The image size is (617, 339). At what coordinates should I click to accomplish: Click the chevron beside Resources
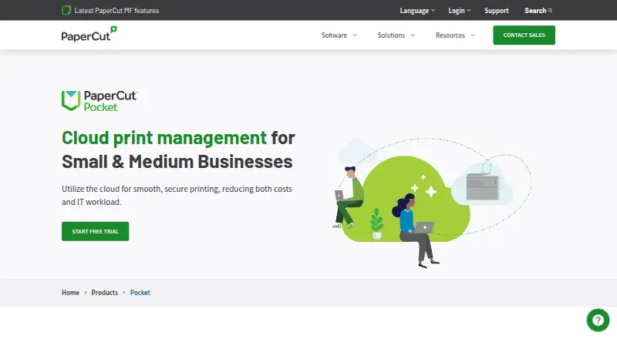(x=472, y=35)
